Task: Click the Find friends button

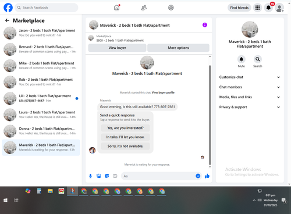Action: click(x=239, y=8)
